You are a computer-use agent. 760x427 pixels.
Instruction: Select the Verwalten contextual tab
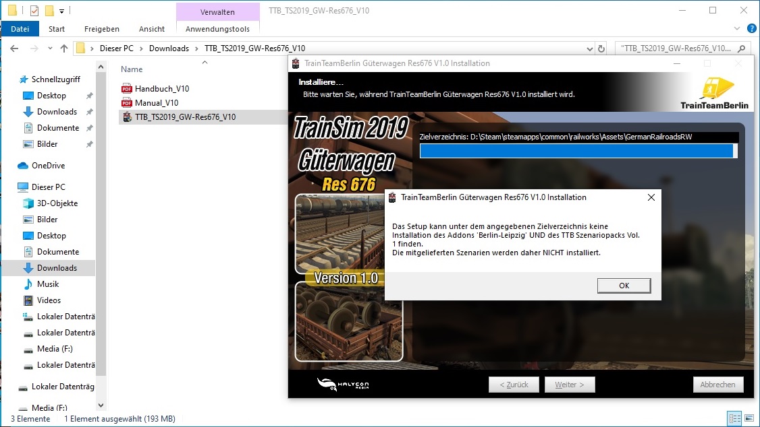coord(217,11)
